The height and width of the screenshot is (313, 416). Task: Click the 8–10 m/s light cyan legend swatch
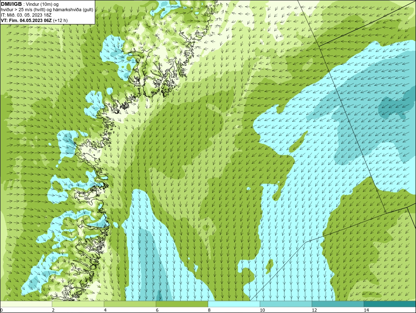[x=234, y=304]
